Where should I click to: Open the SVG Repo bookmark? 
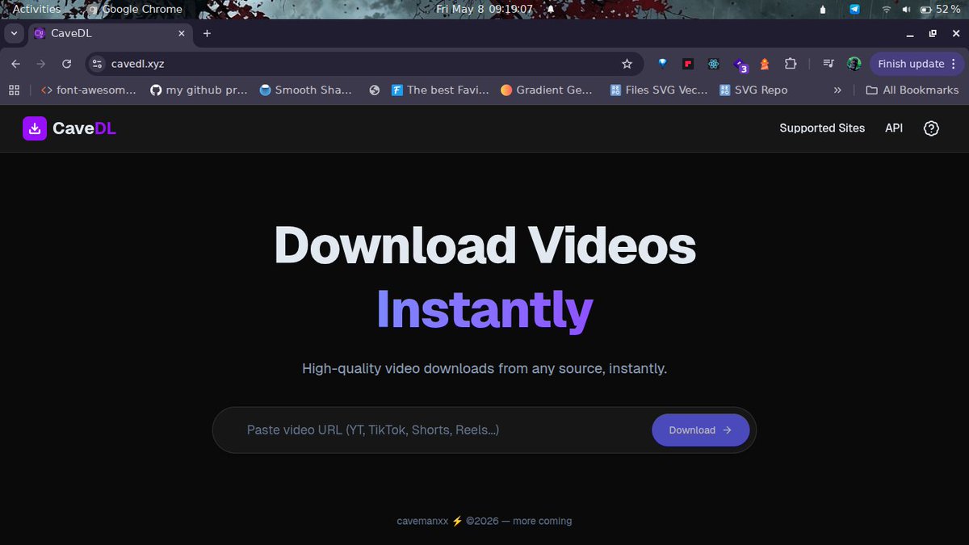click(x=753, y=90)
